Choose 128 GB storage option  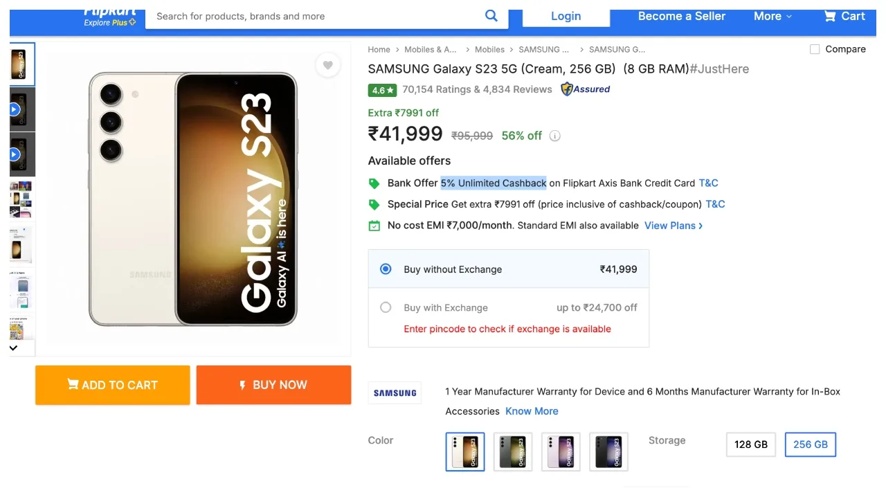click(x=751, y=444)
